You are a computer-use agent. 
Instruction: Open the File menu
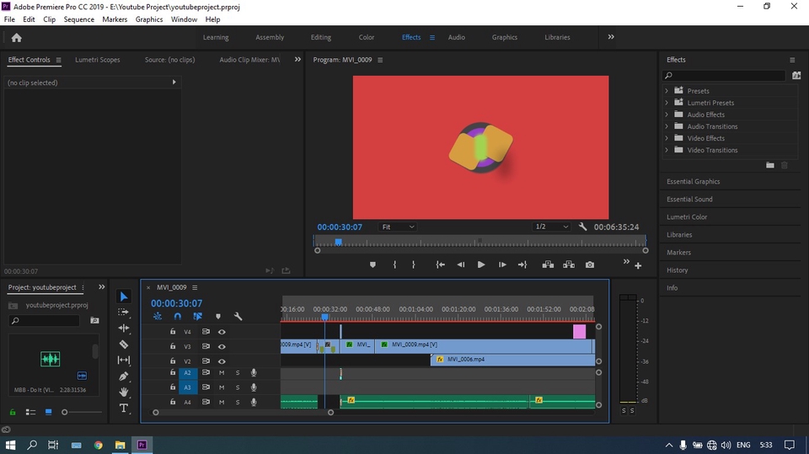(x=9, y=19)
